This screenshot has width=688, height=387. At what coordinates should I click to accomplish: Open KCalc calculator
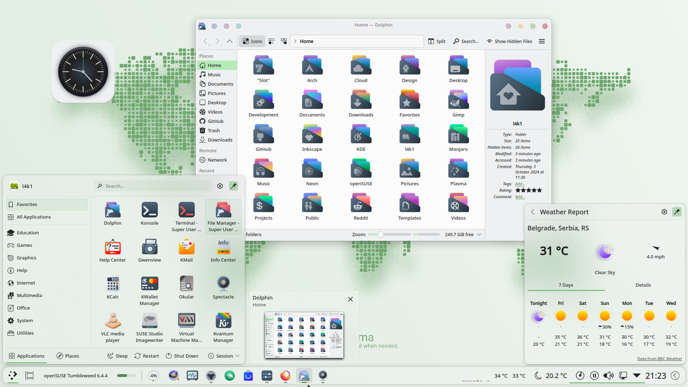point(113,288)
